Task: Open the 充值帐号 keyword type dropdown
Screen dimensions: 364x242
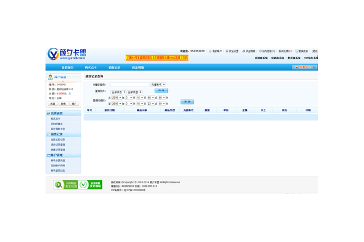Action: pyautogui.click(x=158, y=85)
